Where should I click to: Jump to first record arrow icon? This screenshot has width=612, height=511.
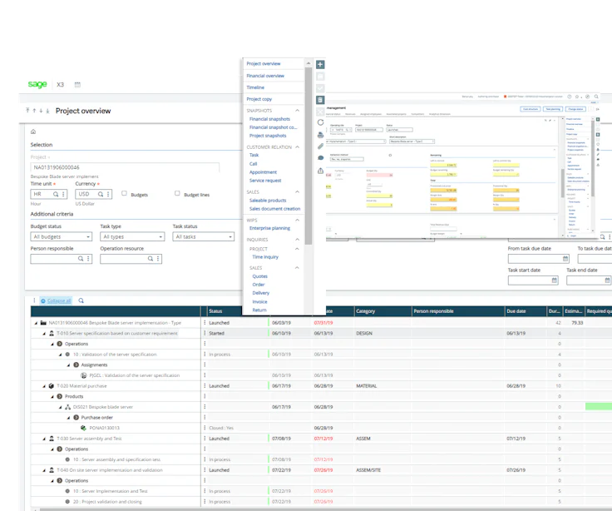tap(27, 111)
